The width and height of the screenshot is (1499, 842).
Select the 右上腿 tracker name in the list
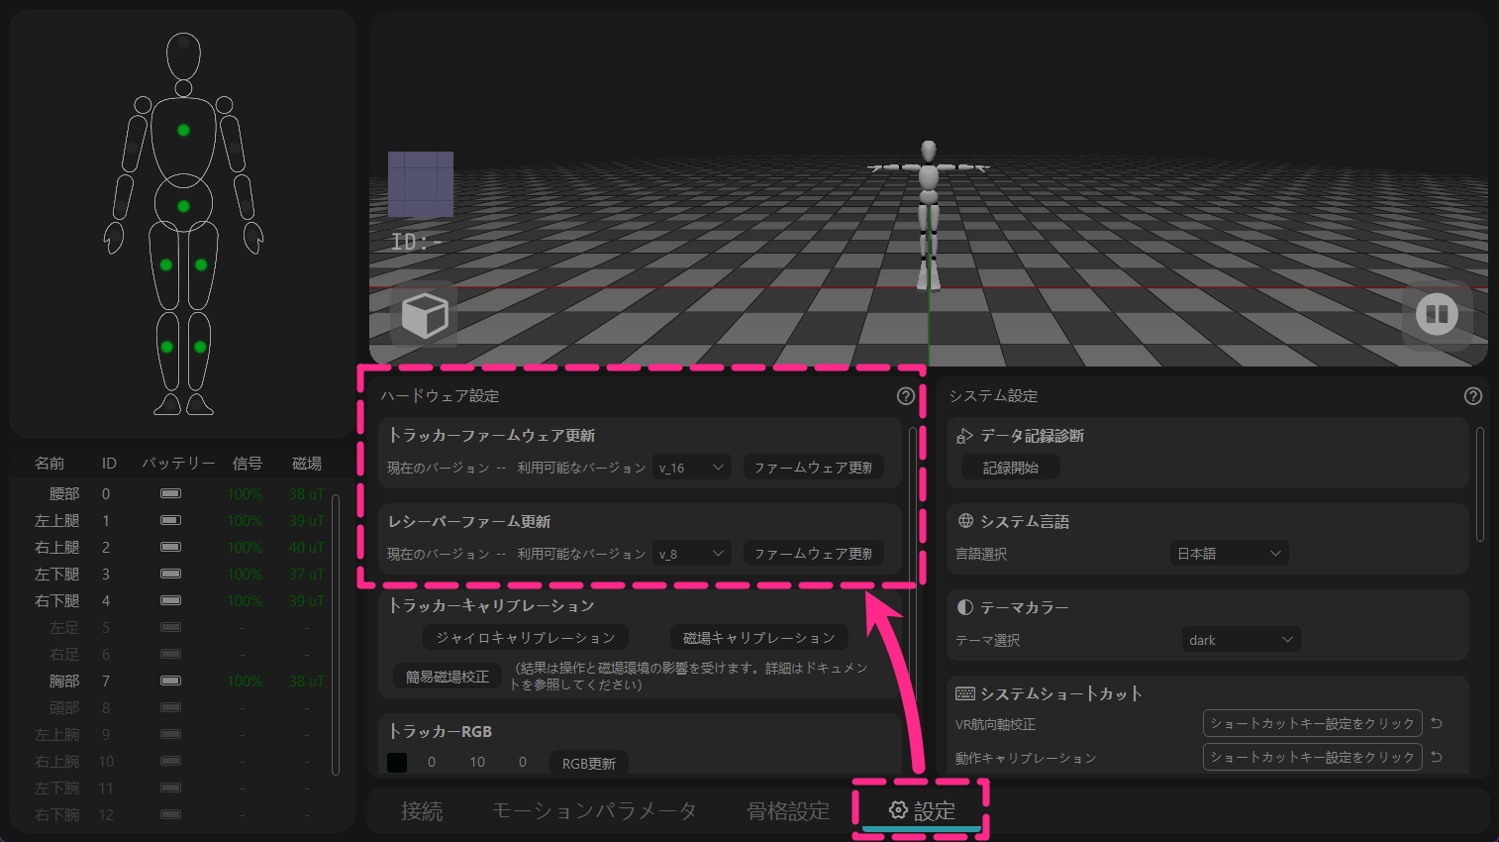click(57, 547)
